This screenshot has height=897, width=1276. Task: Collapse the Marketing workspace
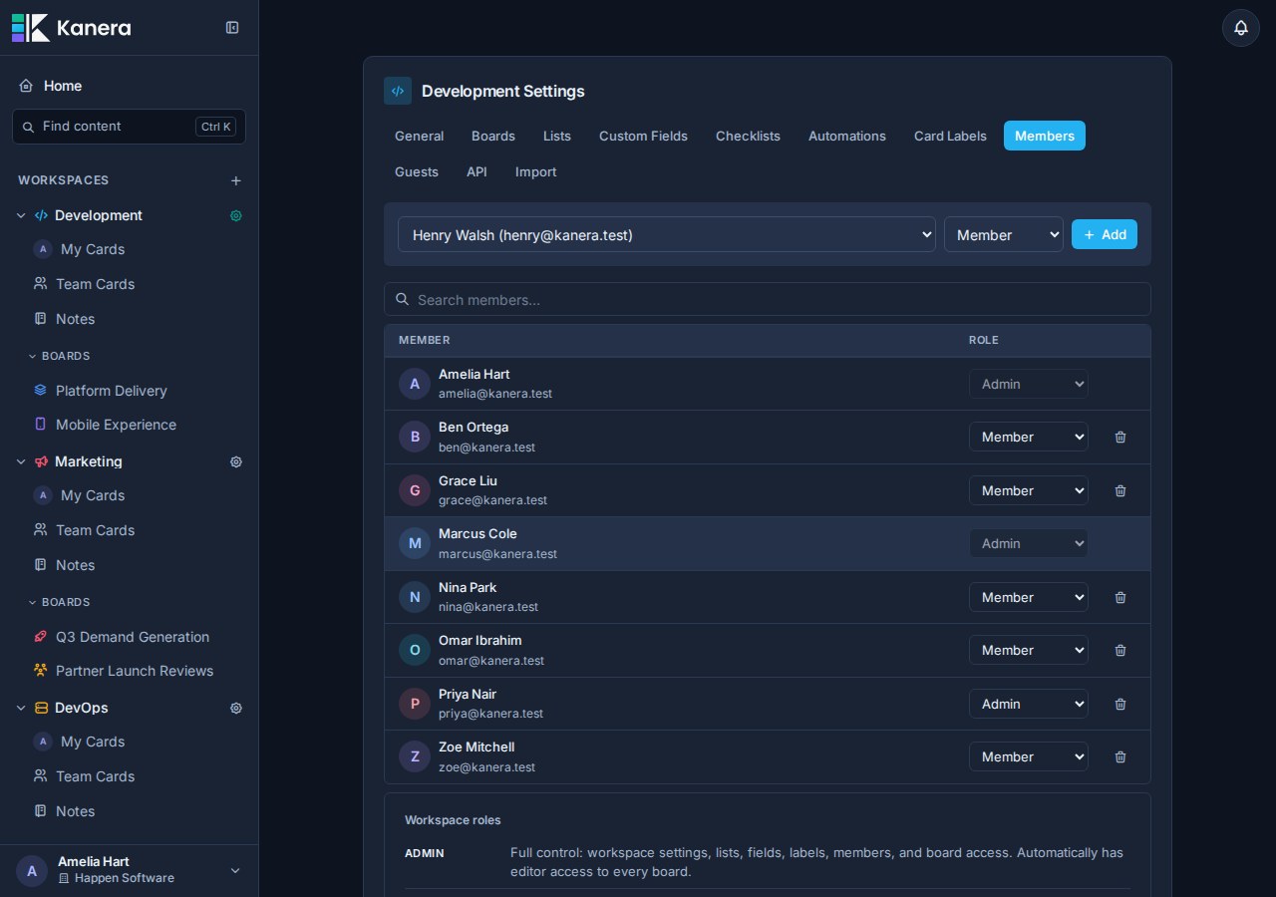pyautogui.click(x=21, y=461)
